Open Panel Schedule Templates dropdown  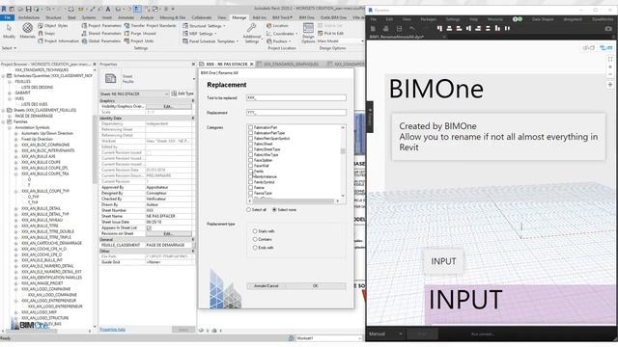[211, 40]
